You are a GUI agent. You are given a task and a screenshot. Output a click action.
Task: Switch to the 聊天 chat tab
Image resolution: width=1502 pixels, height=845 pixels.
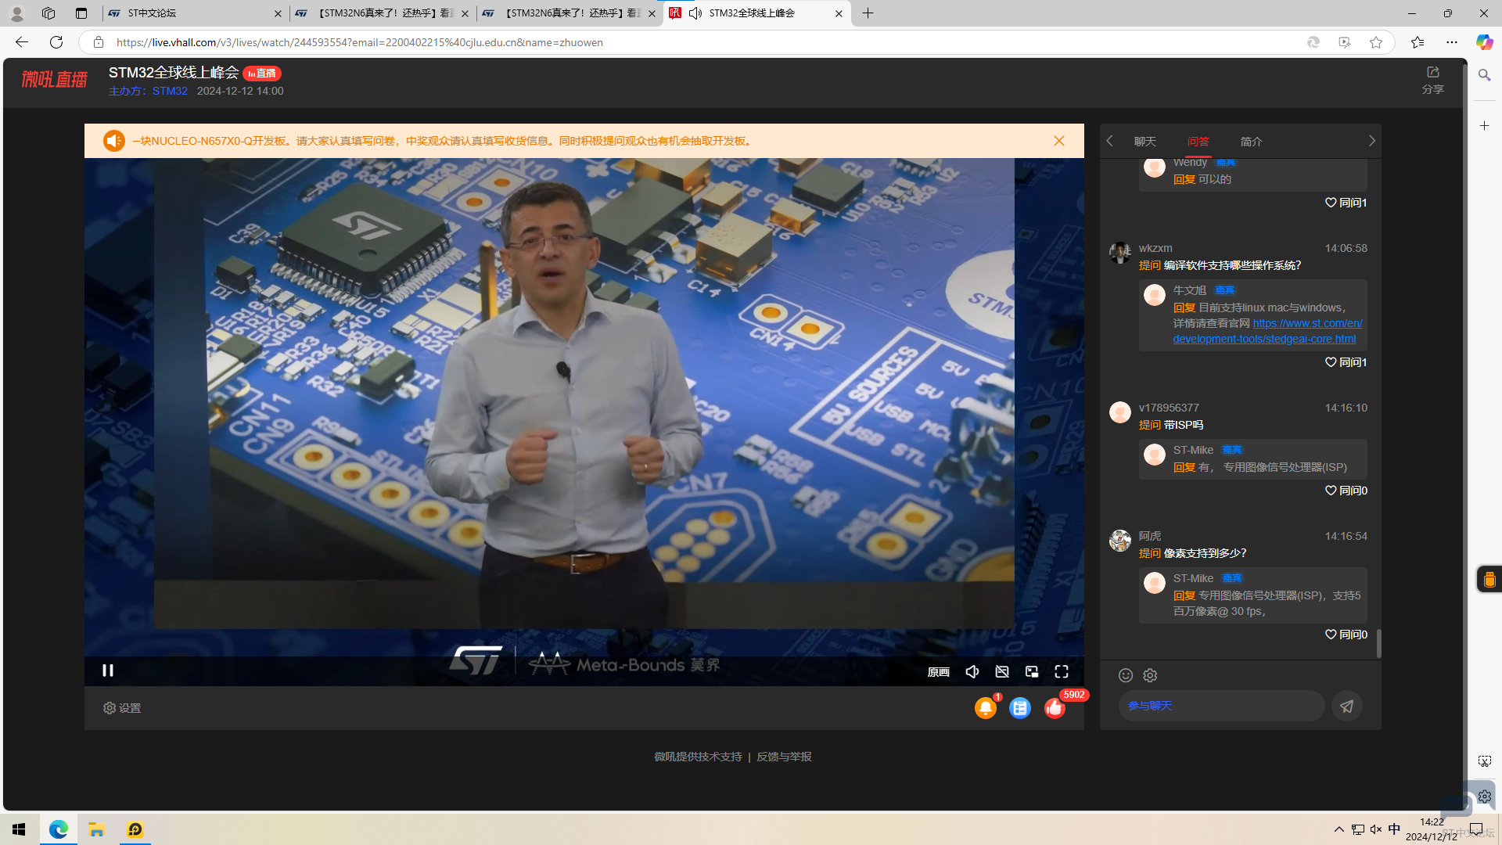click(x=1145, y=142)
